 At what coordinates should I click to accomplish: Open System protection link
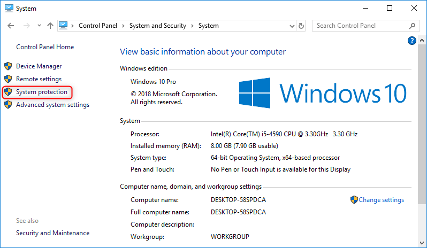coord(41,92)
